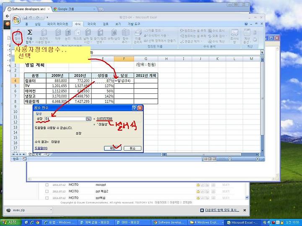
Task: Click range selector icon in 성장 field
Action: [x=89, y=119]
